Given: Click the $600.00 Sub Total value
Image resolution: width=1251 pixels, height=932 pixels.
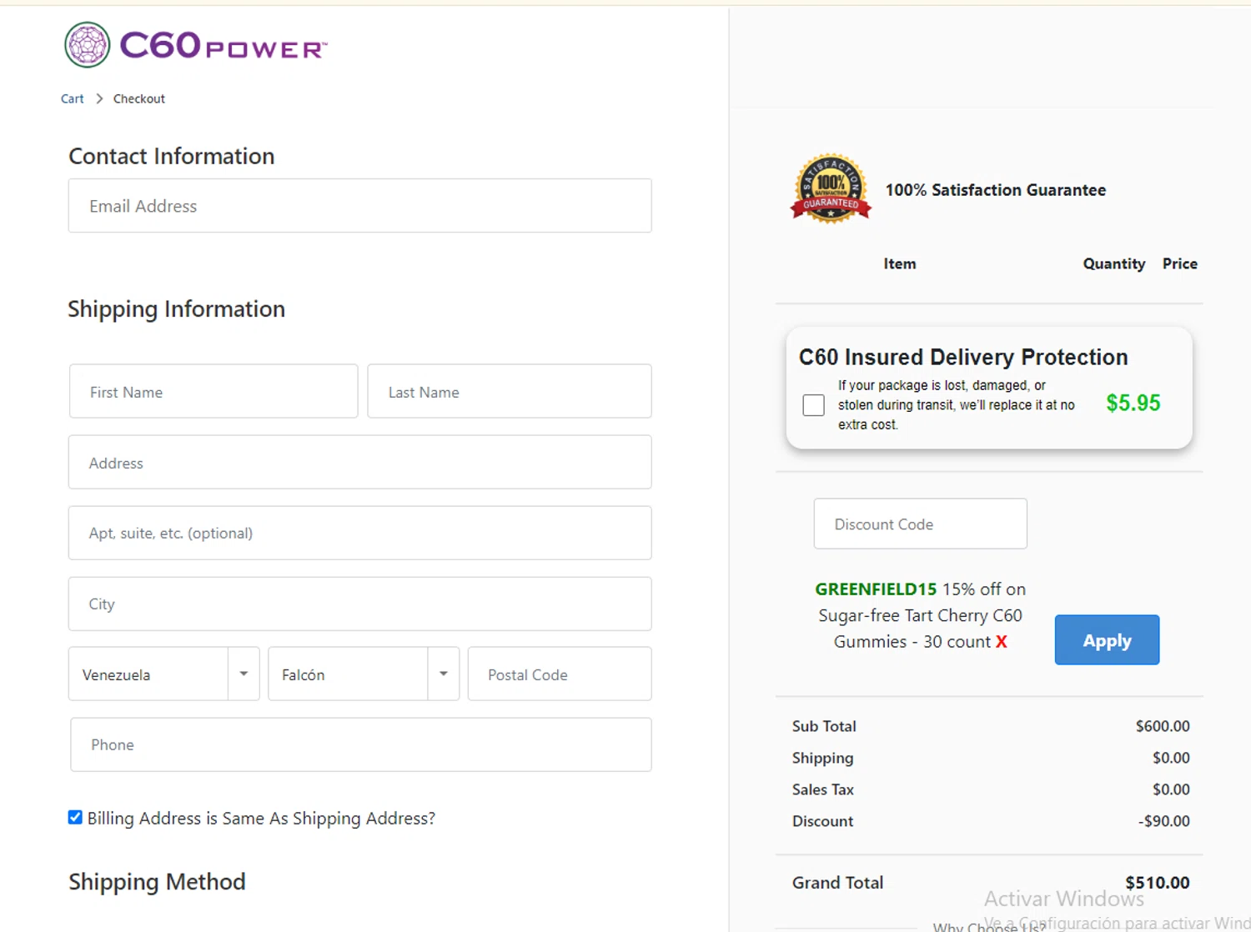Looking at the screenshot, I should (1163, 726).
